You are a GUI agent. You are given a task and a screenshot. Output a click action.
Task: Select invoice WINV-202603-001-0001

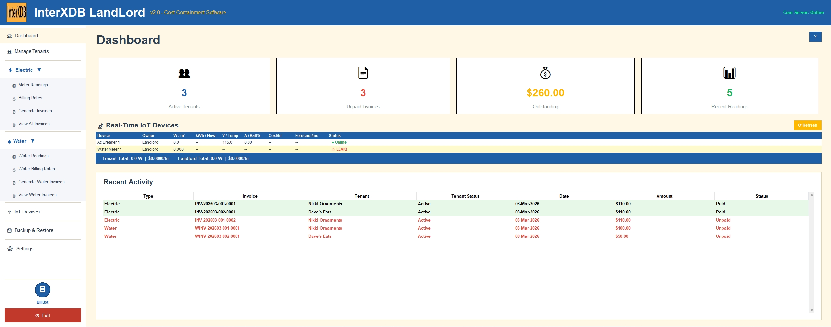tap(455, 228)
